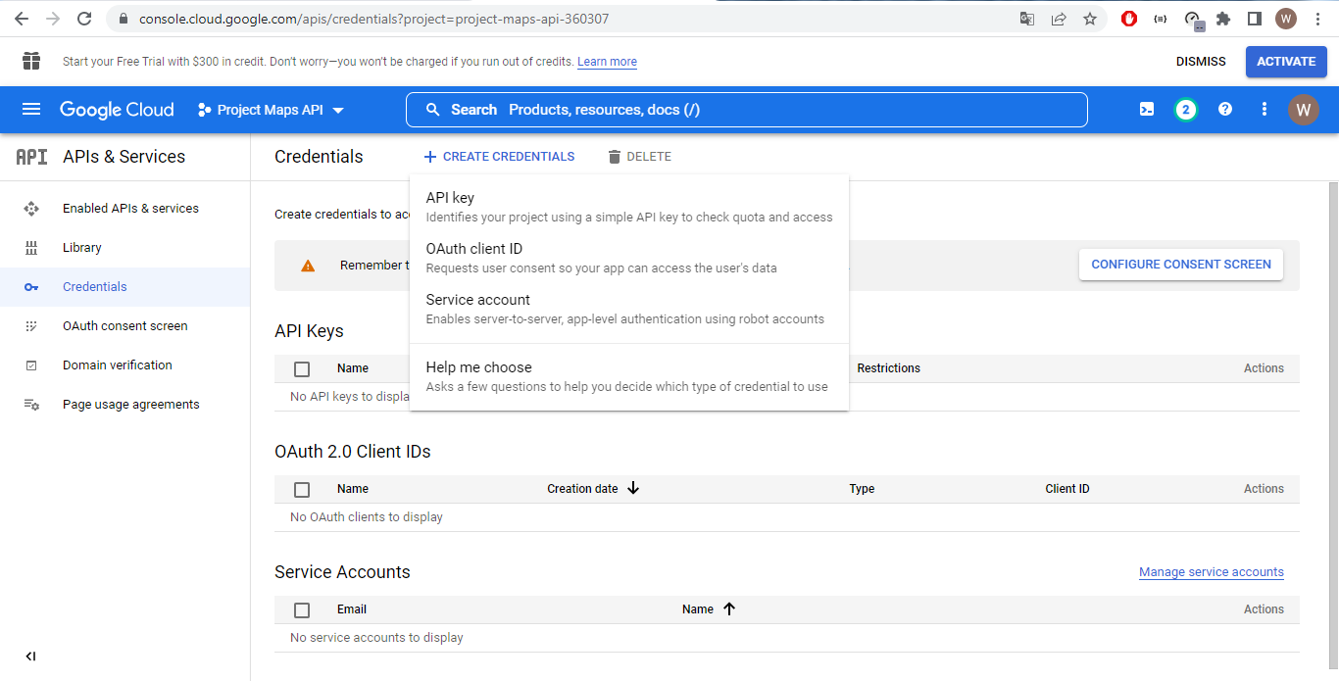Image resolution: width=1339 pixels, height=681 pixels.
Task: Click the translate icon in address bar
Action: [x=1027, y=19]
